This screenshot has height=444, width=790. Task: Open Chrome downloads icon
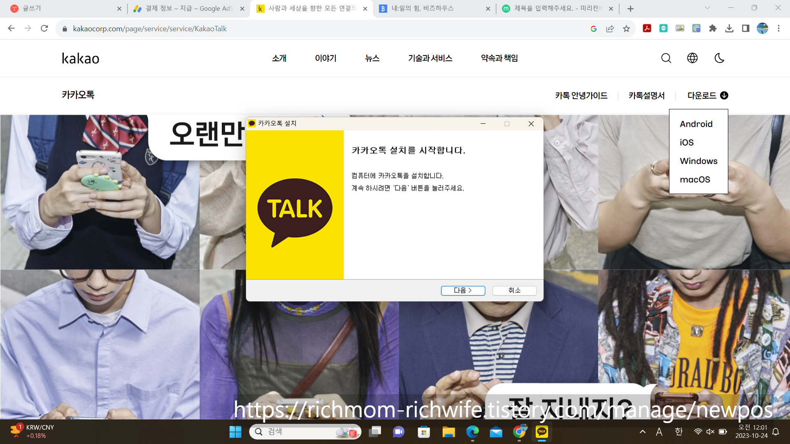click(729, 28)
